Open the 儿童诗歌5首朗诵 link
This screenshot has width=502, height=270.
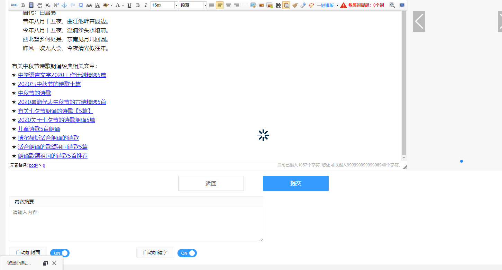tap(39, 129)
